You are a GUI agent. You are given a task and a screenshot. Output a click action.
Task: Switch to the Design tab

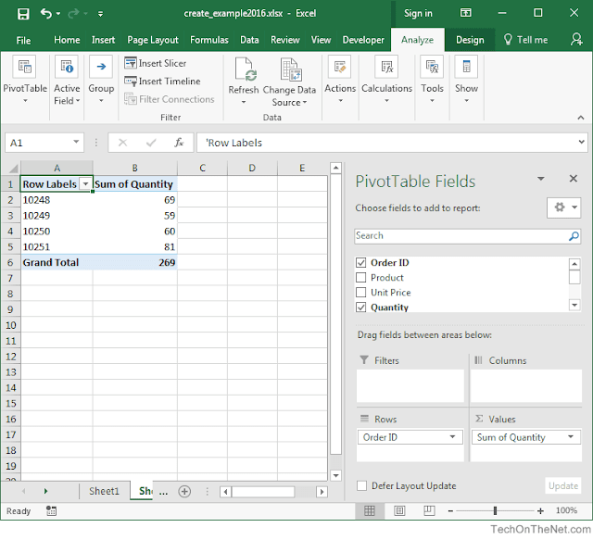[x=470, y=40]
